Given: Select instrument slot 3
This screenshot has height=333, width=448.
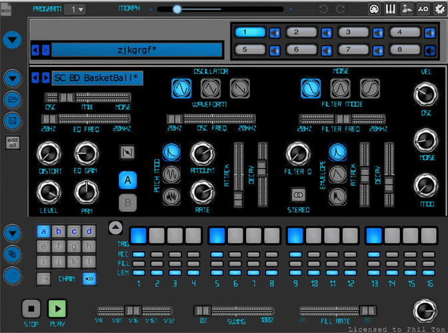Looking at the screenshot, I should coord(353,32).
